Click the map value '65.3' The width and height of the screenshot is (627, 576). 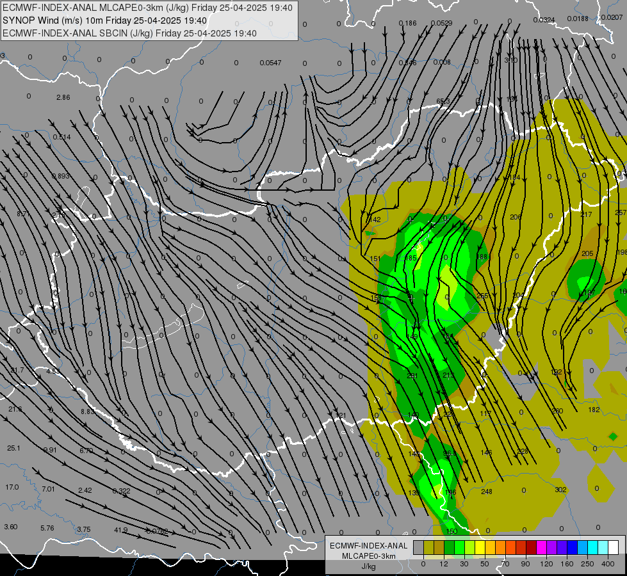pos(443,102)
